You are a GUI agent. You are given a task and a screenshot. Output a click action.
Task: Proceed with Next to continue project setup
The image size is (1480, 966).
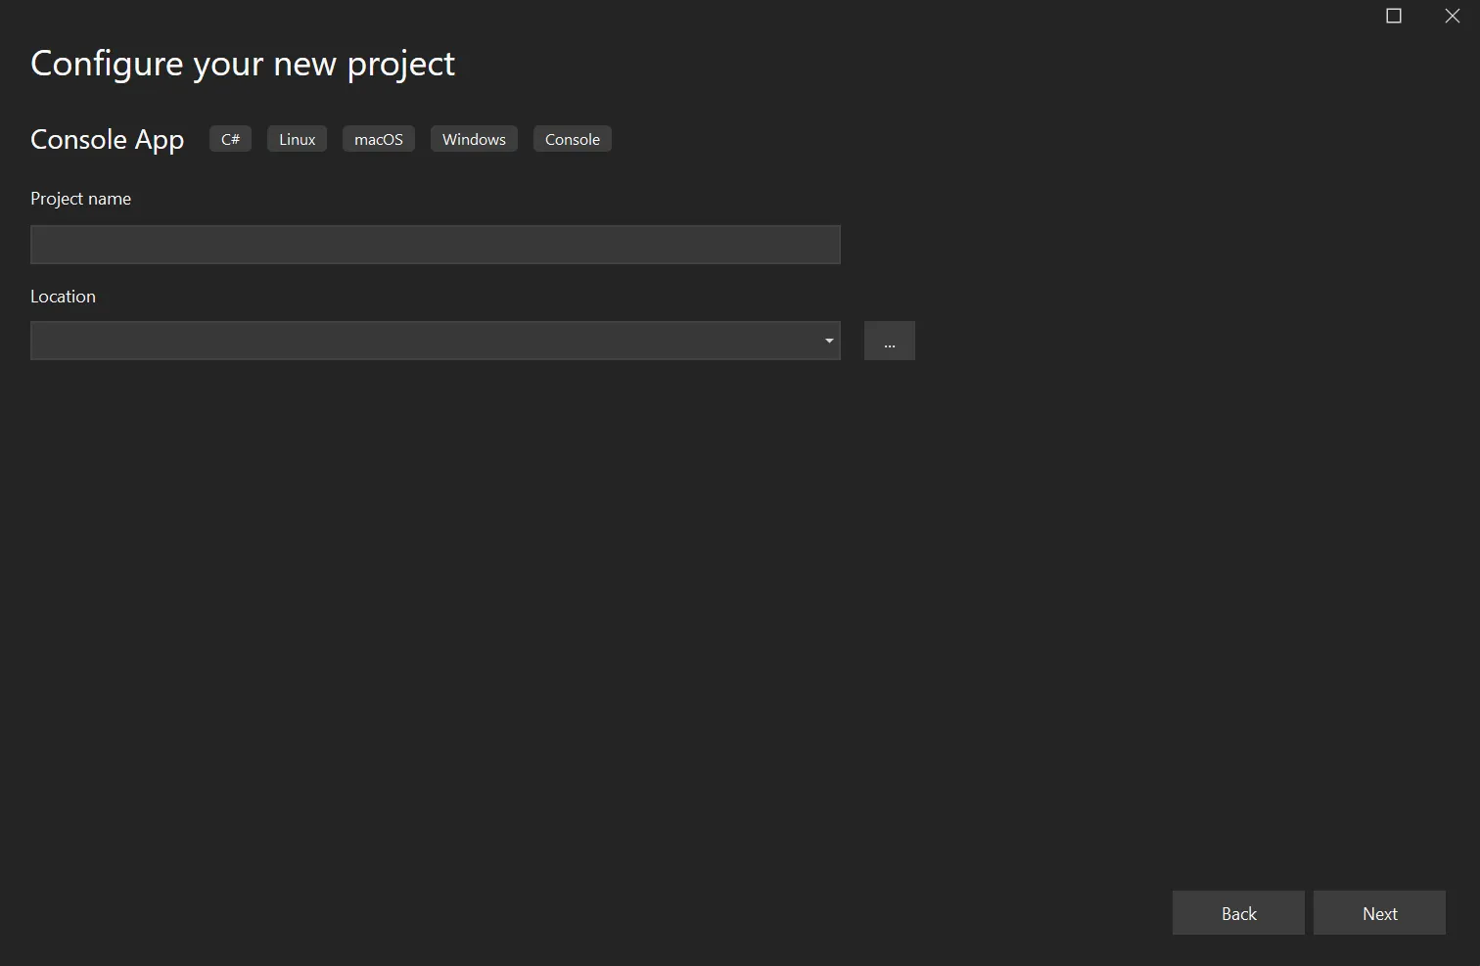tap(1379, 913)
